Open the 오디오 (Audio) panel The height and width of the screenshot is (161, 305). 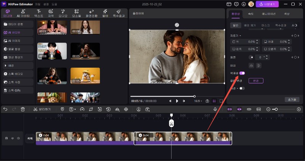tap(63, 13)
